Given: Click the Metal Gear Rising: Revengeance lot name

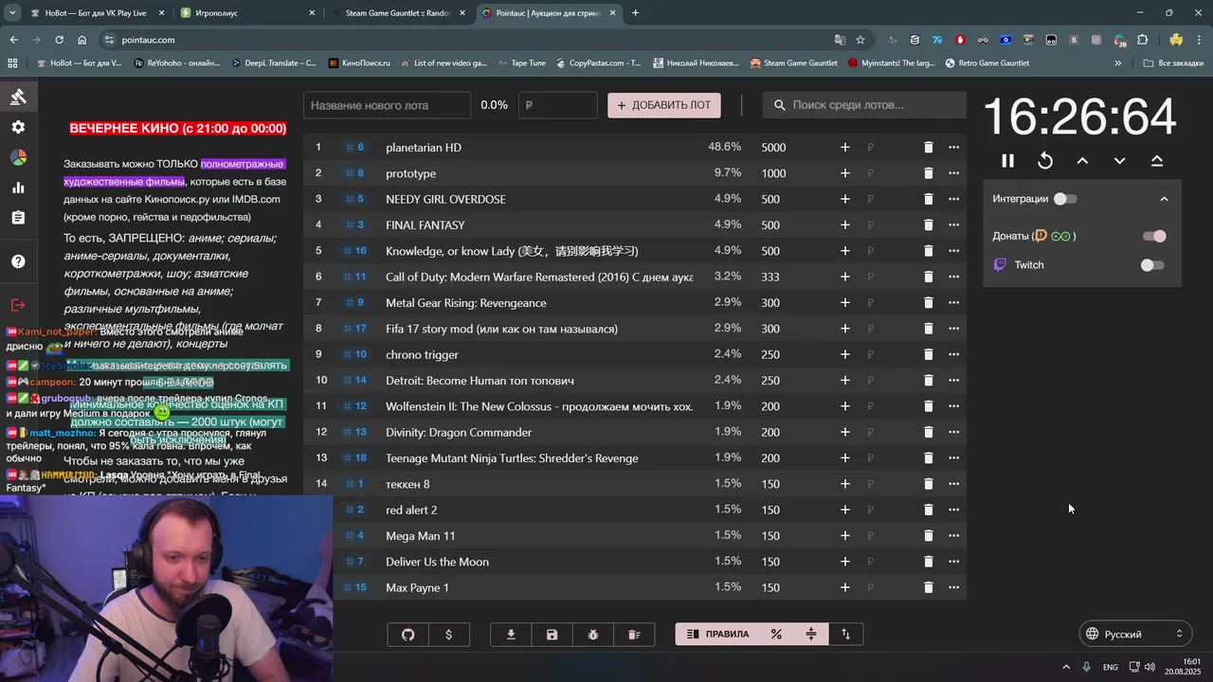Looking at the screenshot, I should (x=466, y=303).
